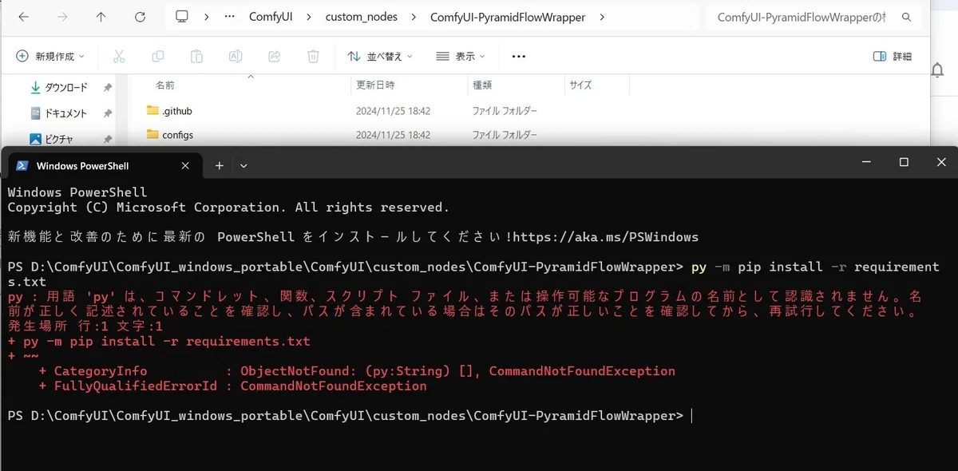This screenshot has height=471, width=958.
Task: Minimize the PowerShell window
Action: tap(866, 162)
